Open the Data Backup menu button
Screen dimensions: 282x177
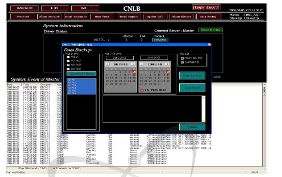208,16
